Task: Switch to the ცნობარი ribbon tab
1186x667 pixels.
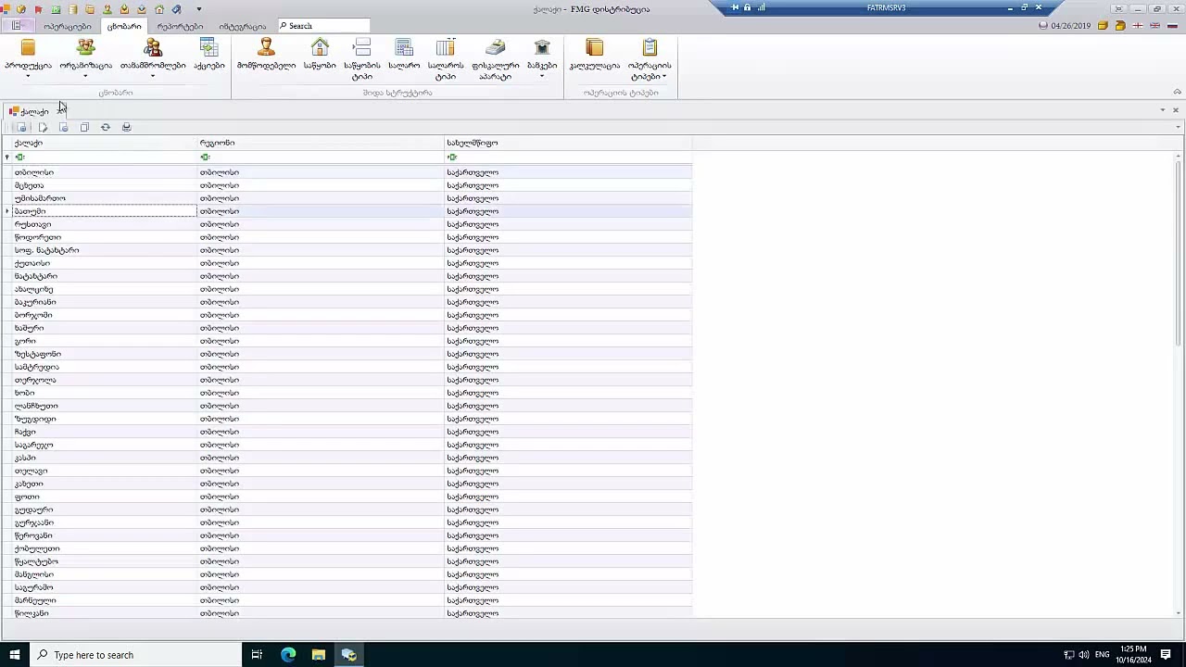Action: coord(124,26)
